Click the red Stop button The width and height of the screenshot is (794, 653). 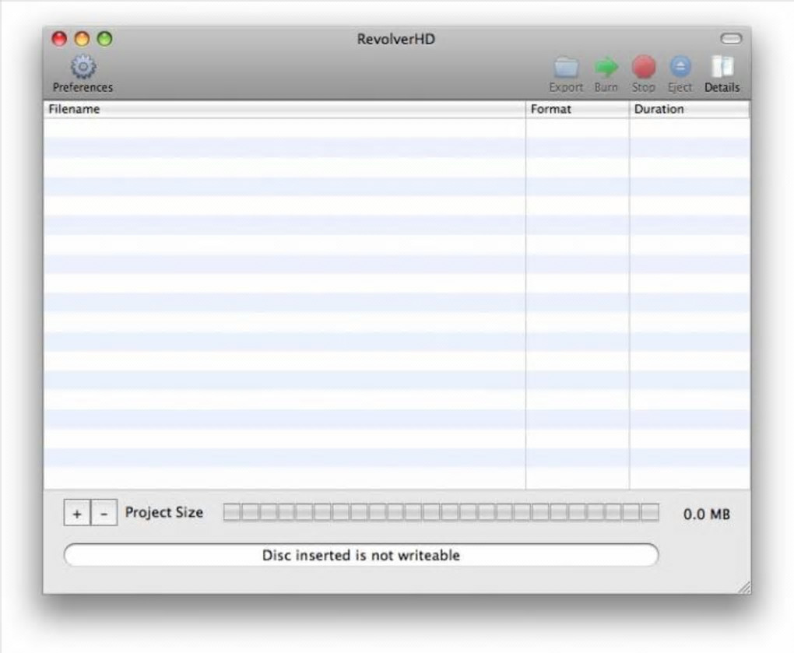pyautogui.click(x=644, y=67)
